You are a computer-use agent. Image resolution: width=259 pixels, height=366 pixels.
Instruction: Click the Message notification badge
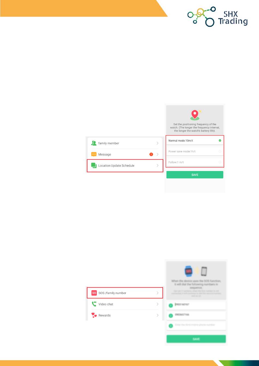(x=151, y=154)
